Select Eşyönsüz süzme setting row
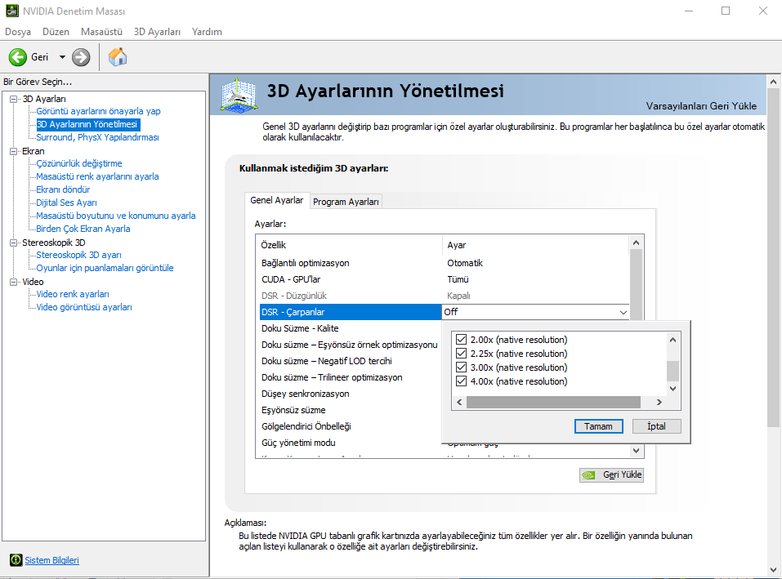782x579 pixels. point(349,410)
